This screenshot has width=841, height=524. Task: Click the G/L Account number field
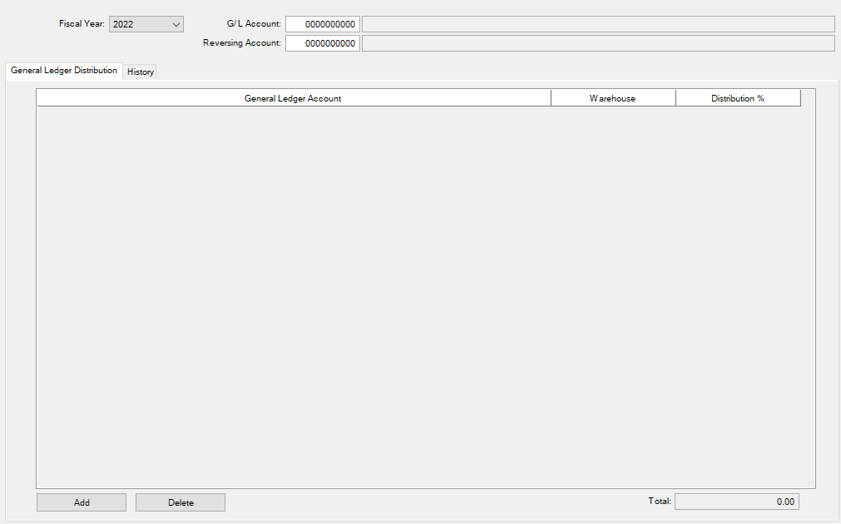click(x=323, y=25)
